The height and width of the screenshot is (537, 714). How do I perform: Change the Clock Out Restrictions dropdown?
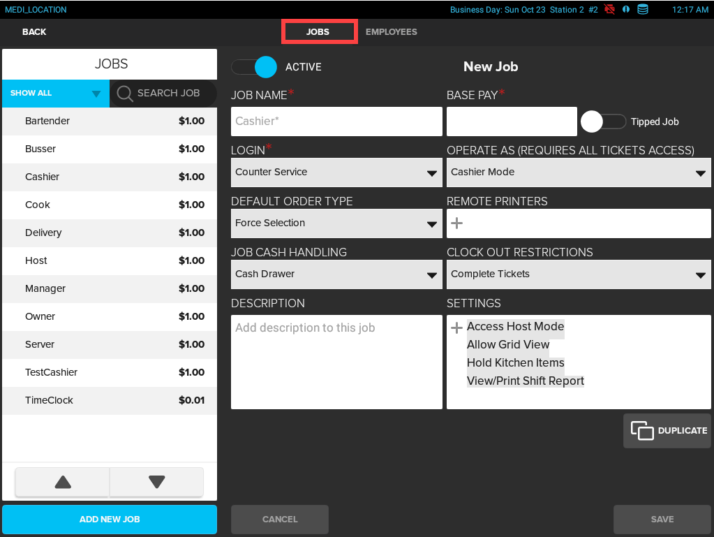coord(579,274)
